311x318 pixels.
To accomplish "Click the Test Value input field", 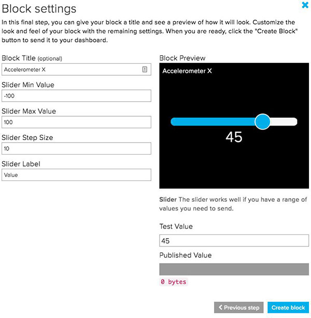I will click(x=234, y=241).
